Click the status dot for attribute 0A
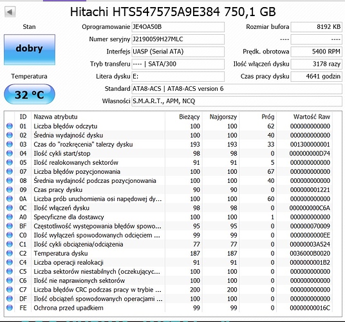This screenshot has width=345, height=322. (x=10, y=198)
